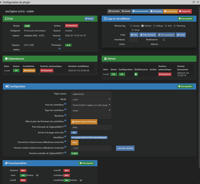Click the green daemon start play icon

(136, 74)
